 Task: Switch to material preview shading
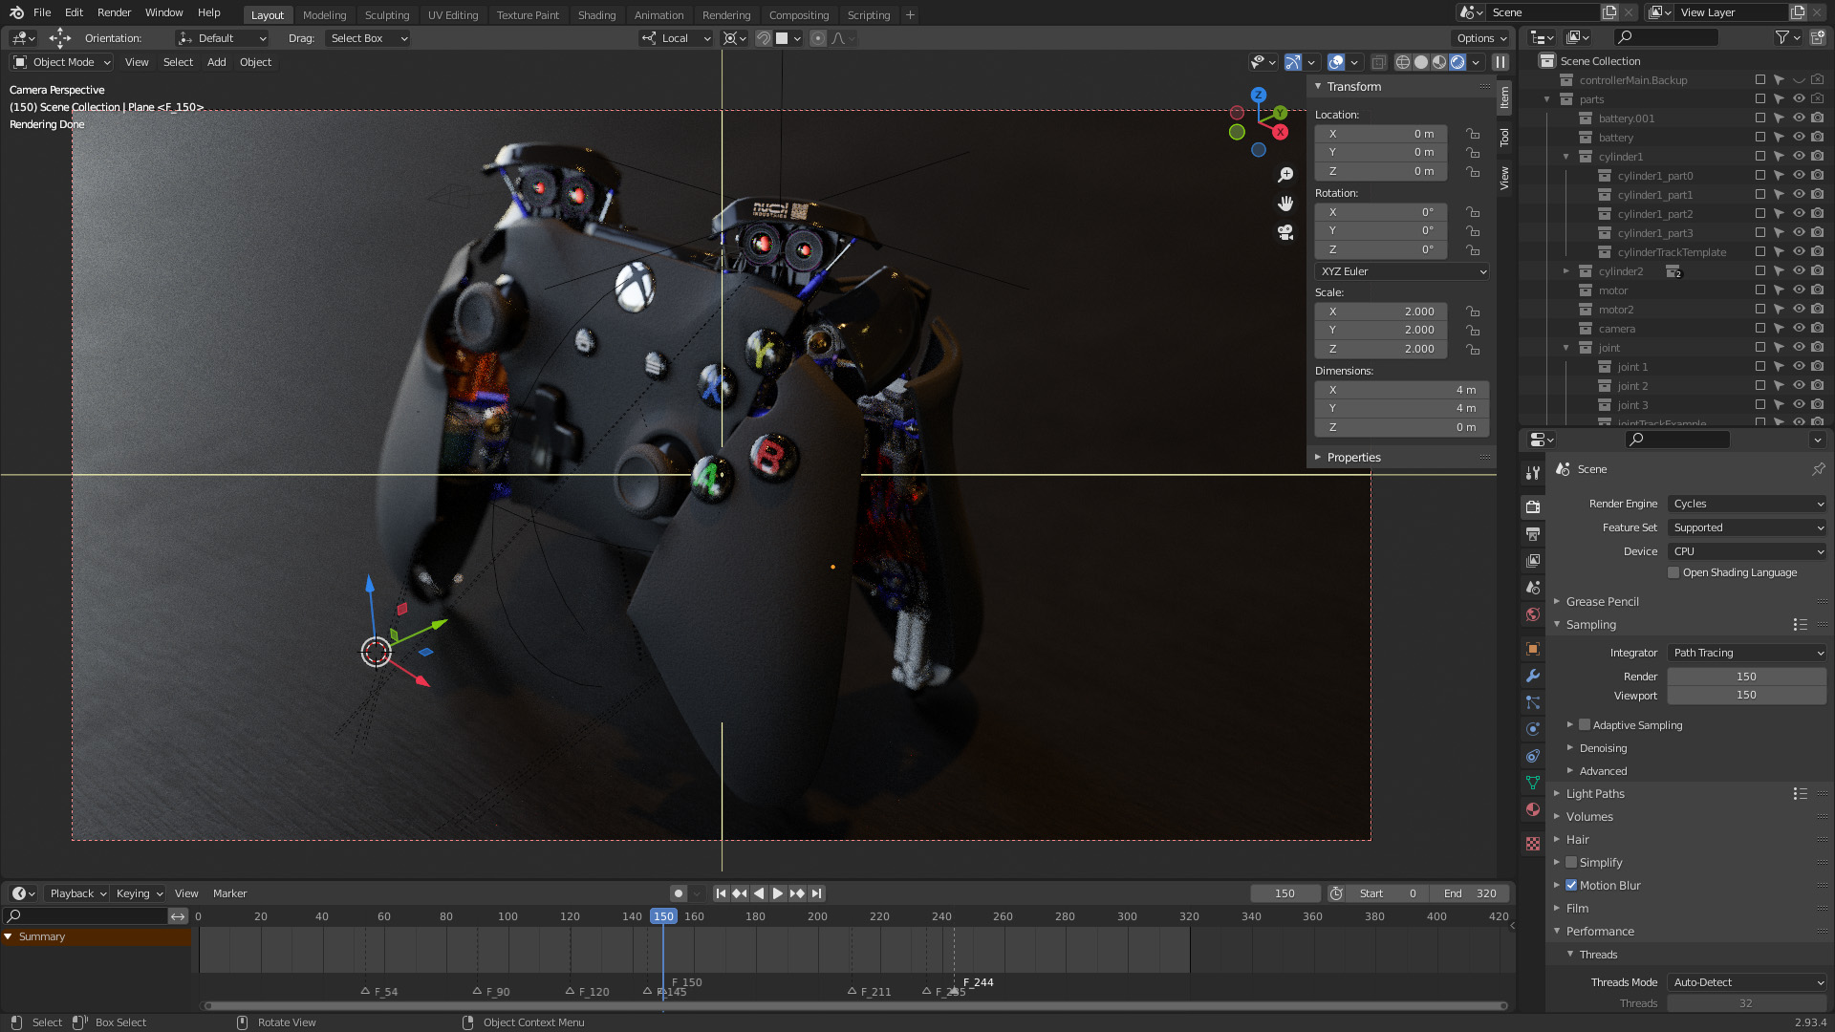pos(1439,62)
